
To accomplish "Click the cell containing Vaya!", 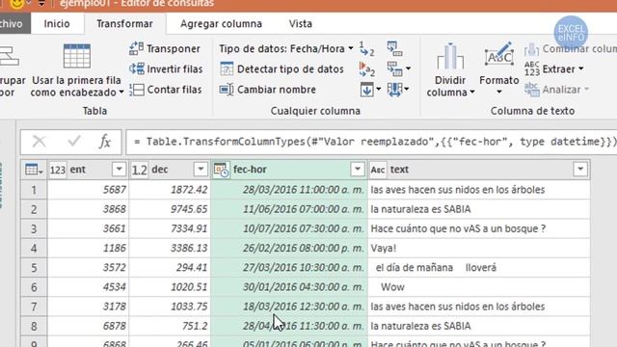I will [479, 249].
